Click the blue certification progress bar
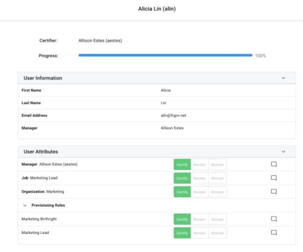The image size is (303, 252). click(x=165, y=55)
